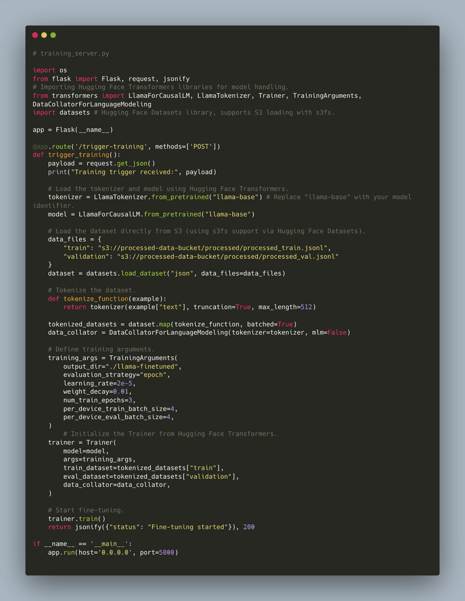
Task: Click the 'trainer = Trainer(' line
Action: 83,443
